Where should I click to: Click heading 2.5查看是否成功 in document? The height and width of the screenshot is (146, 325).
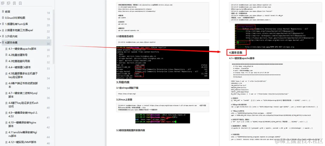tap(125, 36)
